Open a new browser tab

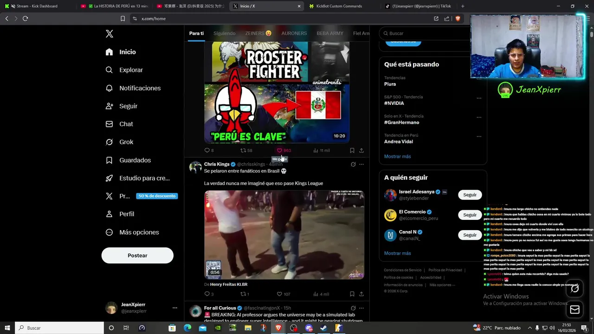click(463, 6)
